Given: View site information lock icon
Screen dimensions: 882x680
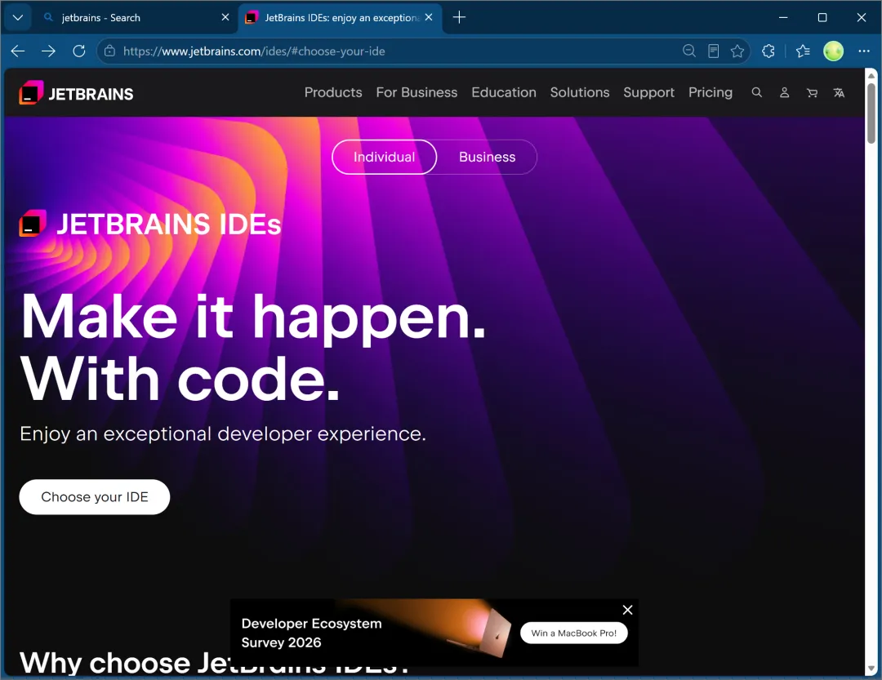Looking at the screenshot, I should pyautogui.click(x=109, y=51).
